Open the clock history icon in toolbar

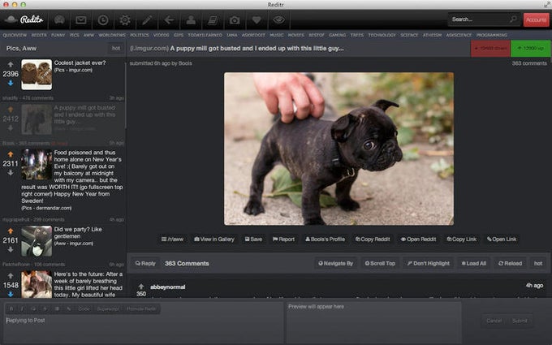(x=103, y=19)
